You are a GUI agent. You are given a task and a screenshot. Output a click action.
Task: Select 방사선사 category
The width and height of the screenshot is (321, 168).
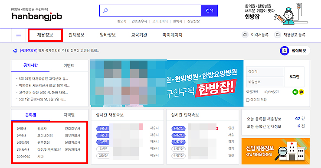[23, 150]
